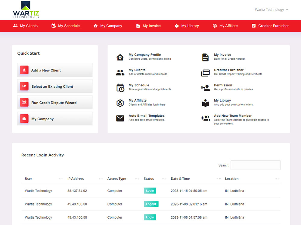This screenshot has width=301, height=225.
Task: Open Creditor Furnisher shortcut link
Action: (229, 70)
